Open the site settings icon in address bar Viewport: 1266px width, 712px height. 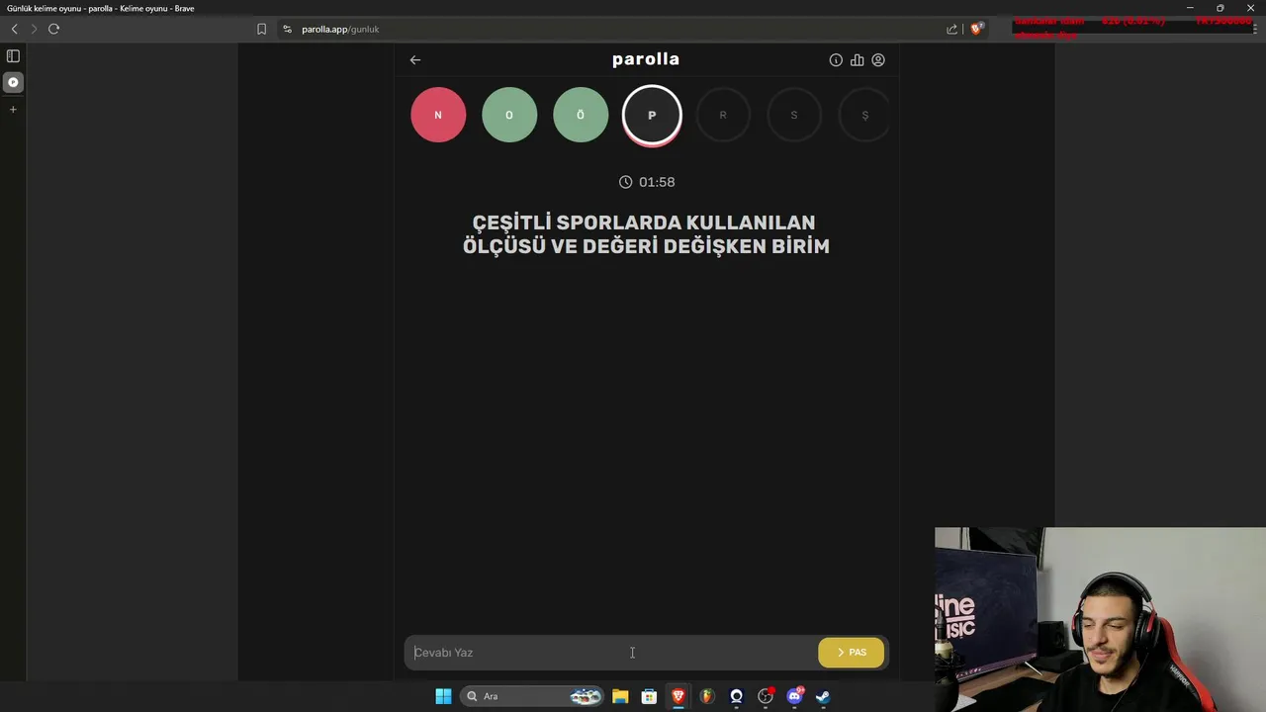(288, 29)
